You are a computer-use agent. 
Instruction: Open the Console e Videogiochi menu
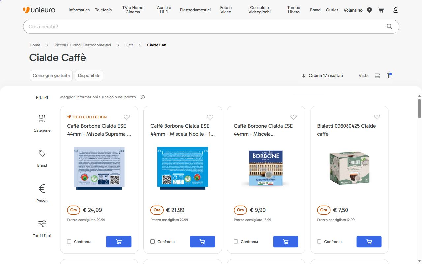(259, 10)
